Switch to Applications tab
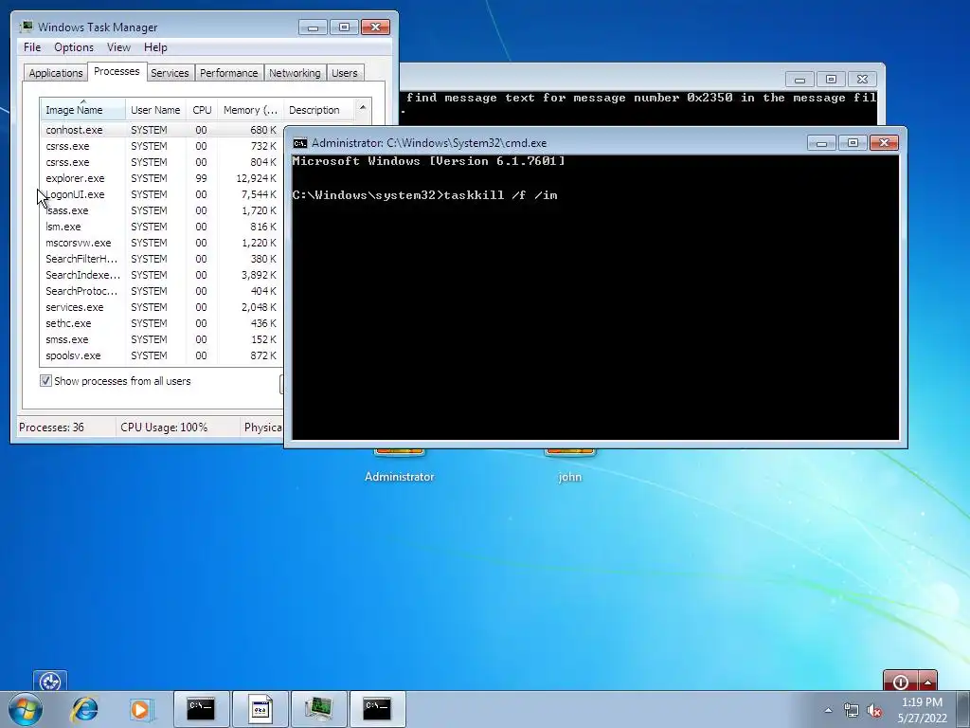This screenshot has height=728, width=970. pyautogui.click(x=56, y=73)
